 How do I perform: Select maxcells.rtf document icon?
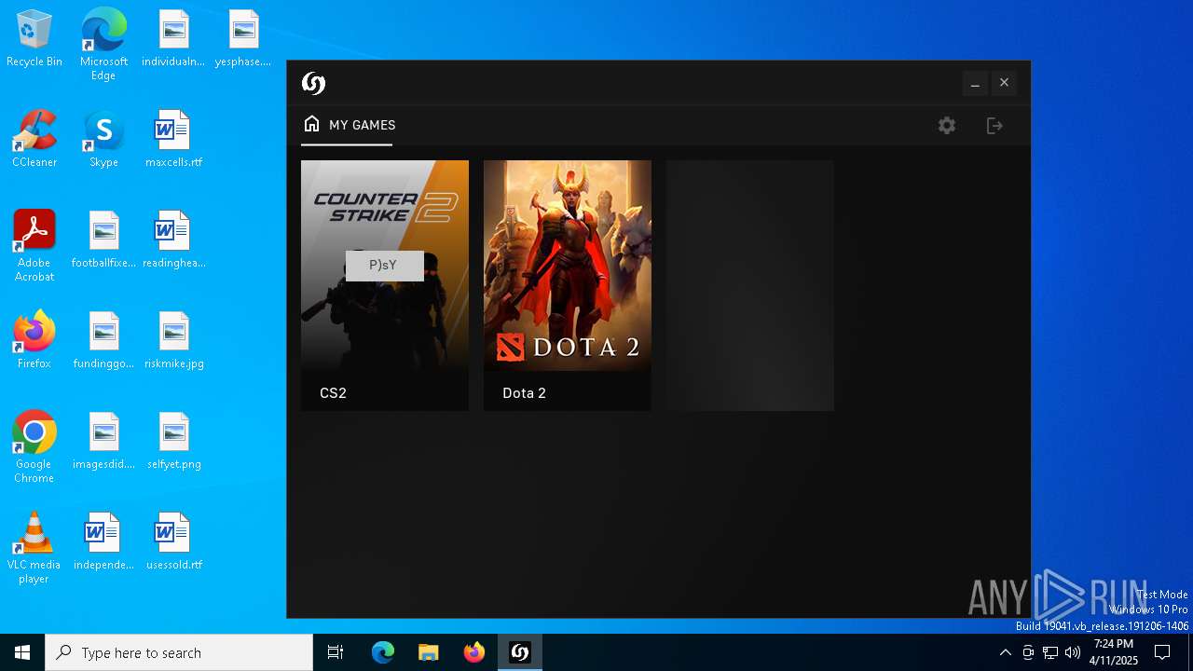pyautogui.click(x=173, y=139)
